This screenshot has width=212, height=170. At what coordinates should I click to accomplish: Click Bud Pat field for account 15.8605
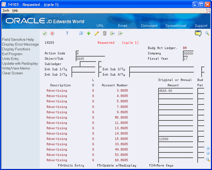201,139
